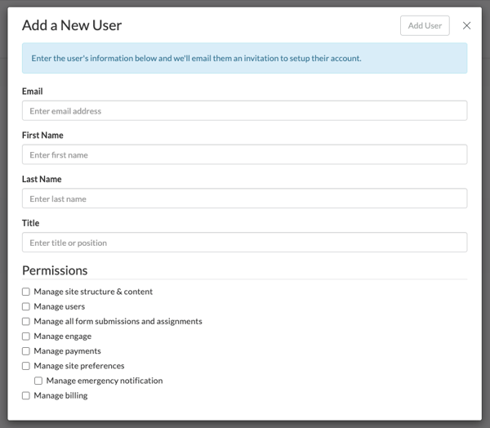Toggle the Manage engage checkbox
The image size is (490, 428).
coord(26,336)
